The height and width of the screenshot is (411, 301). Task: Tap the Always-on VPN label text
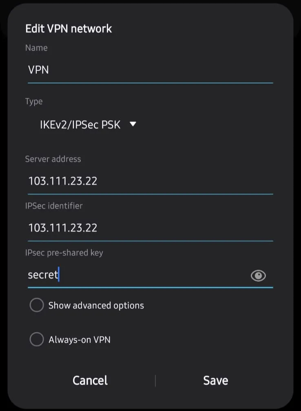pos(80,340)
